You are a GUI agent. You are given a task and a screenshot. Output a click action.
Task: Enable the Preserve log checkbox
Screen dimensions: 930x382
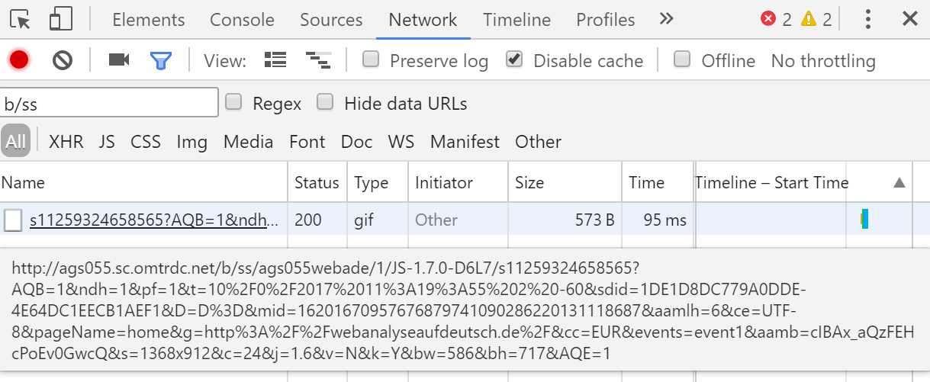(371, 59)
